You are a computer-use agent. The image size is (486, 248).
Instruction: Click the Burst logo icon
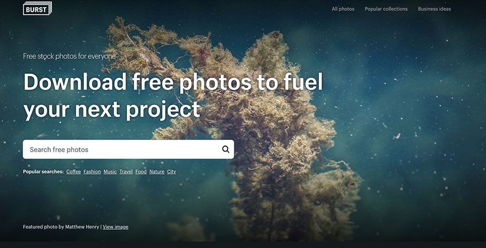tap(37, 9)
